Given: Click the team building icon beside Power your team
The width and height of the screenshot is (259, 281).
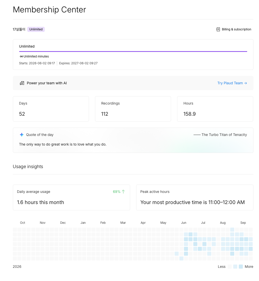Looking at the screenshot, I should click(x=22, y=83).
